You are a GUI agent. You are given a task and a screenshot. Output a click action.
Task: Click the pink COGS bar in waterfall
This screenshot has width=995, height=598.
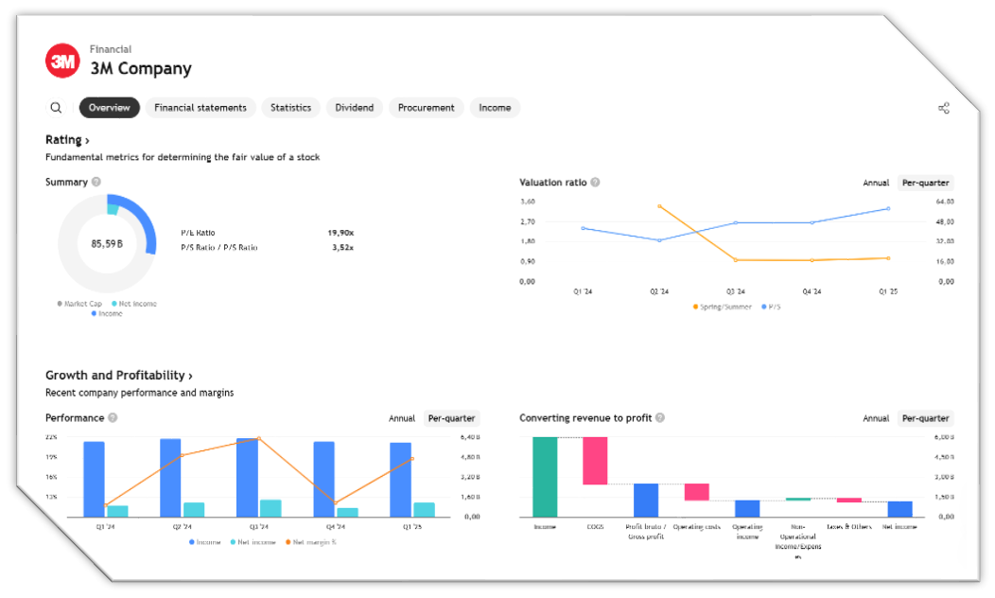click(595, 461)
